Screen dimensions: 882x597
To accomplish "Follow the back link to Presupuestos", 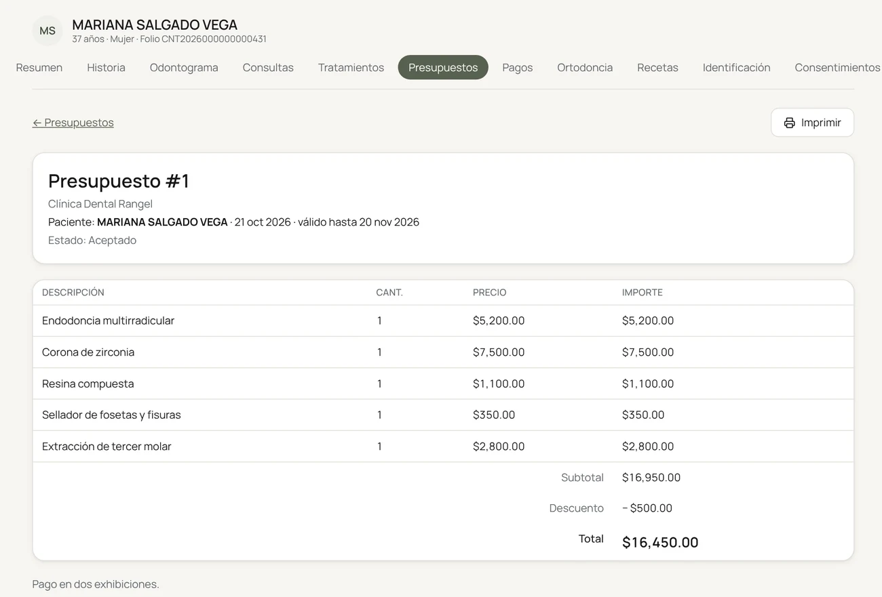I will tap(73, 123).
